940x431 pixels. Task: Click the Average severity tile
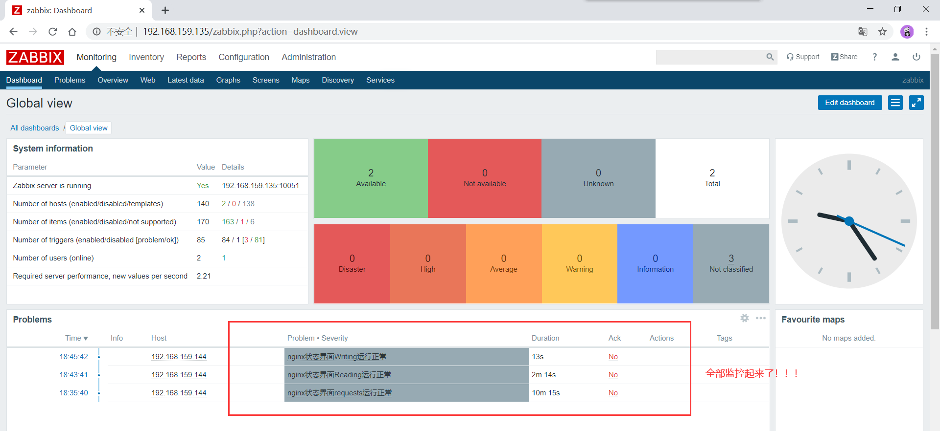[x=504, y=264]
